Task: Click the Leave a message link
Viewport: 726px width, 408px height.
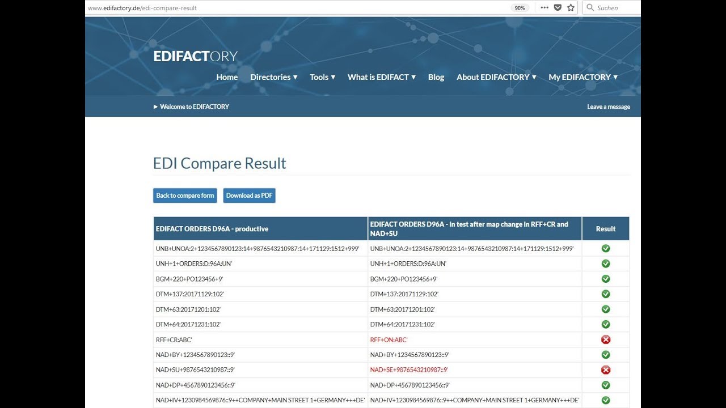Action: [x=609, y=107]
